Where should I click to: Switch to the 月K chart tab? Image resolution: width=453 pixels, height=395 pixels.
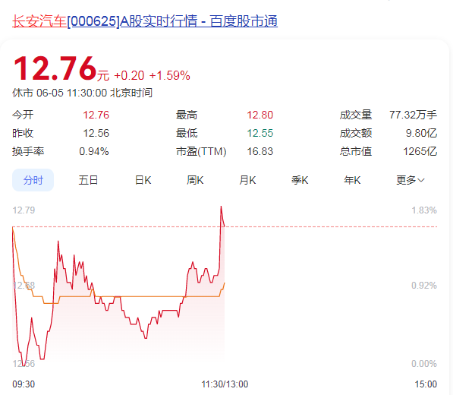247,180
